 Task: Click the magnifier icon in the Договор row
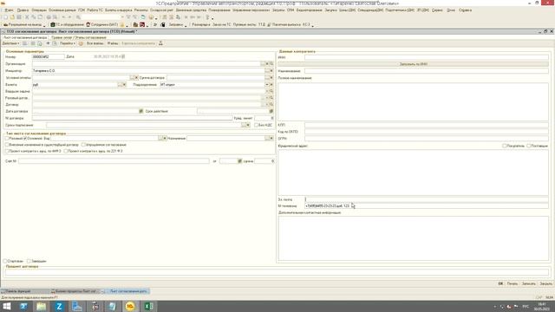click(x=271, y=104)
